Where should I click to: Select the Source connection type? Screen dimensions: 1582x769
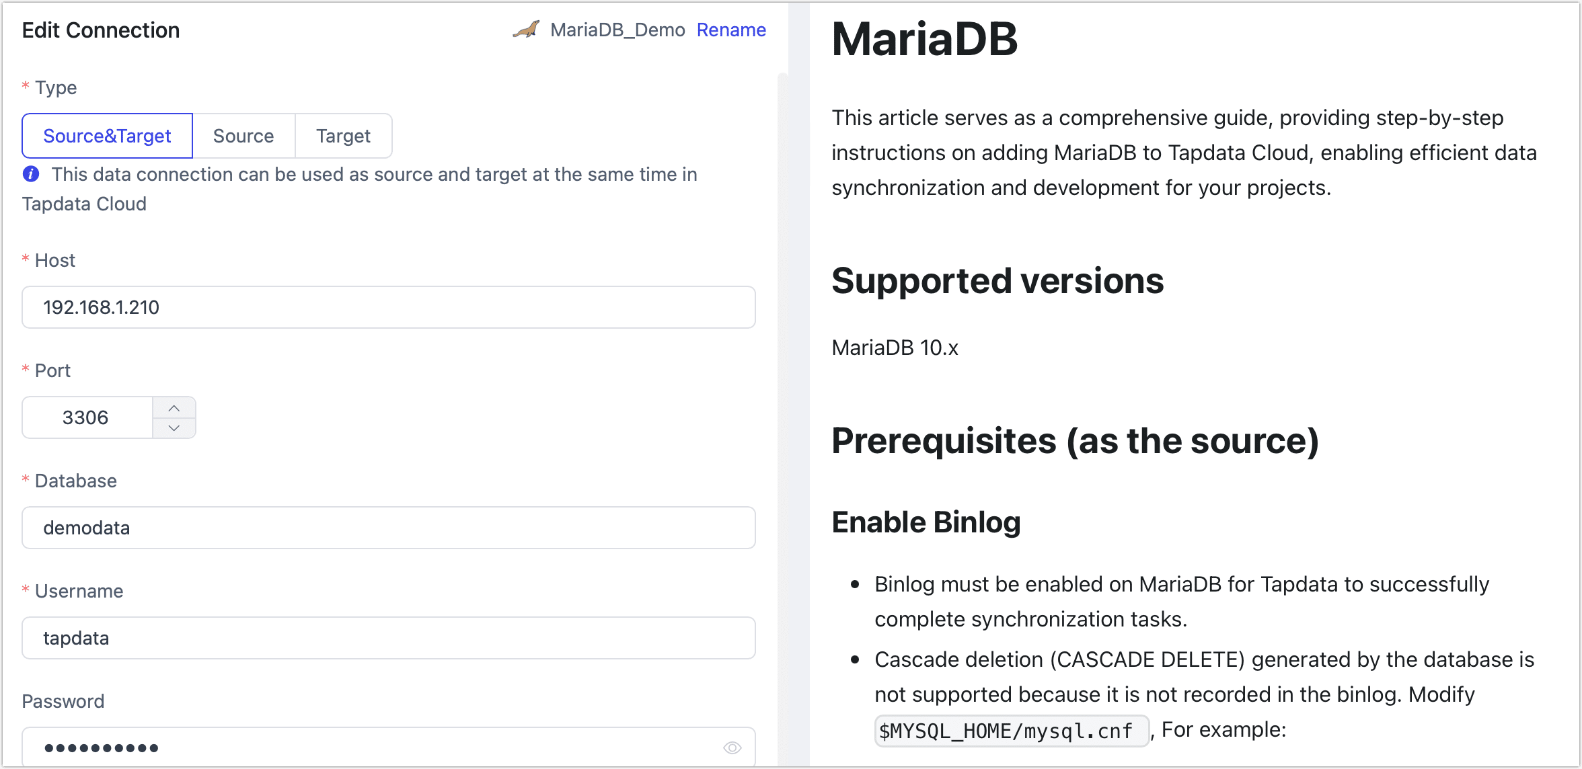pos(243,136)
